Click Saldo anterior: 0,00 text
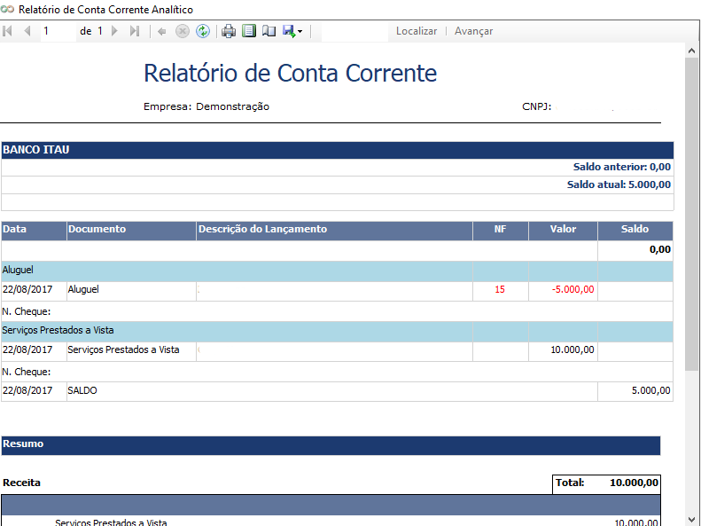Screen dimensions: 701x526 [622, 167]
